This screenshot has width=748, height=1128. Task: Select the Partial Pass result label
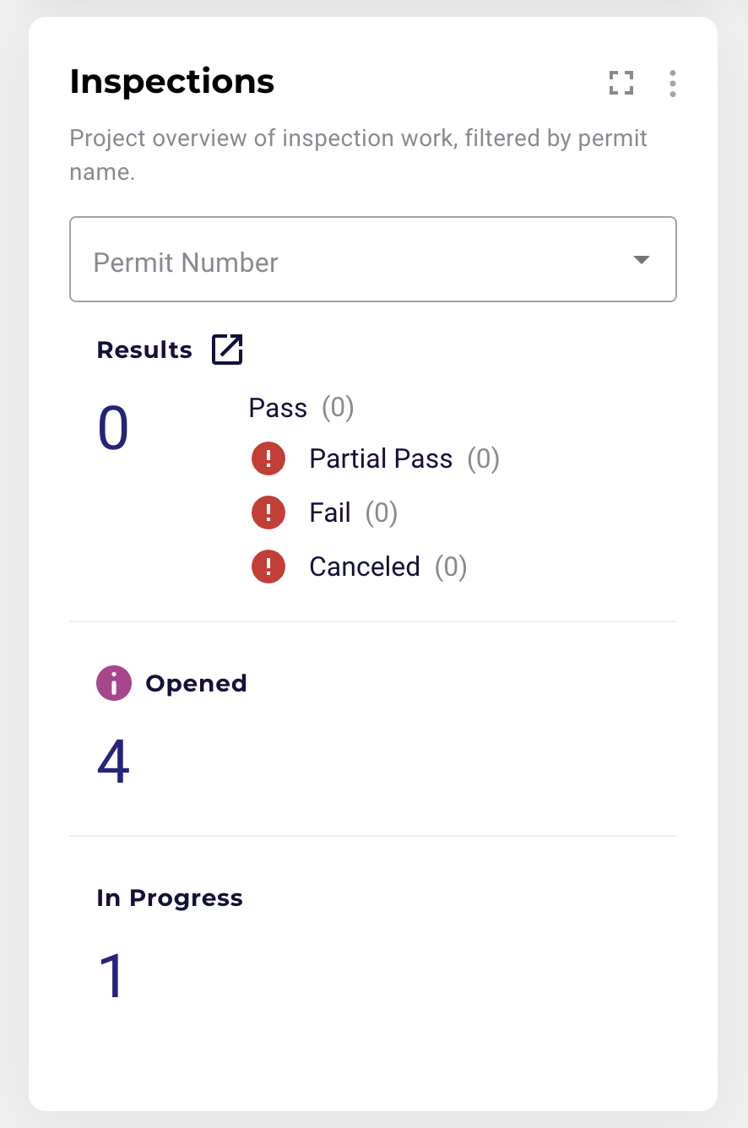[381, 459]
